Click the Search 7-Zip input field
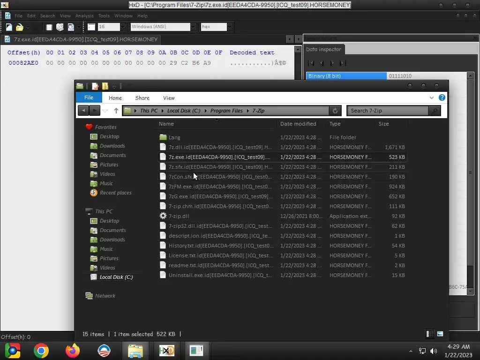Image resolution: width=480 pixels, height=360 pixels. pyautogui.click(x=388, y=111)
